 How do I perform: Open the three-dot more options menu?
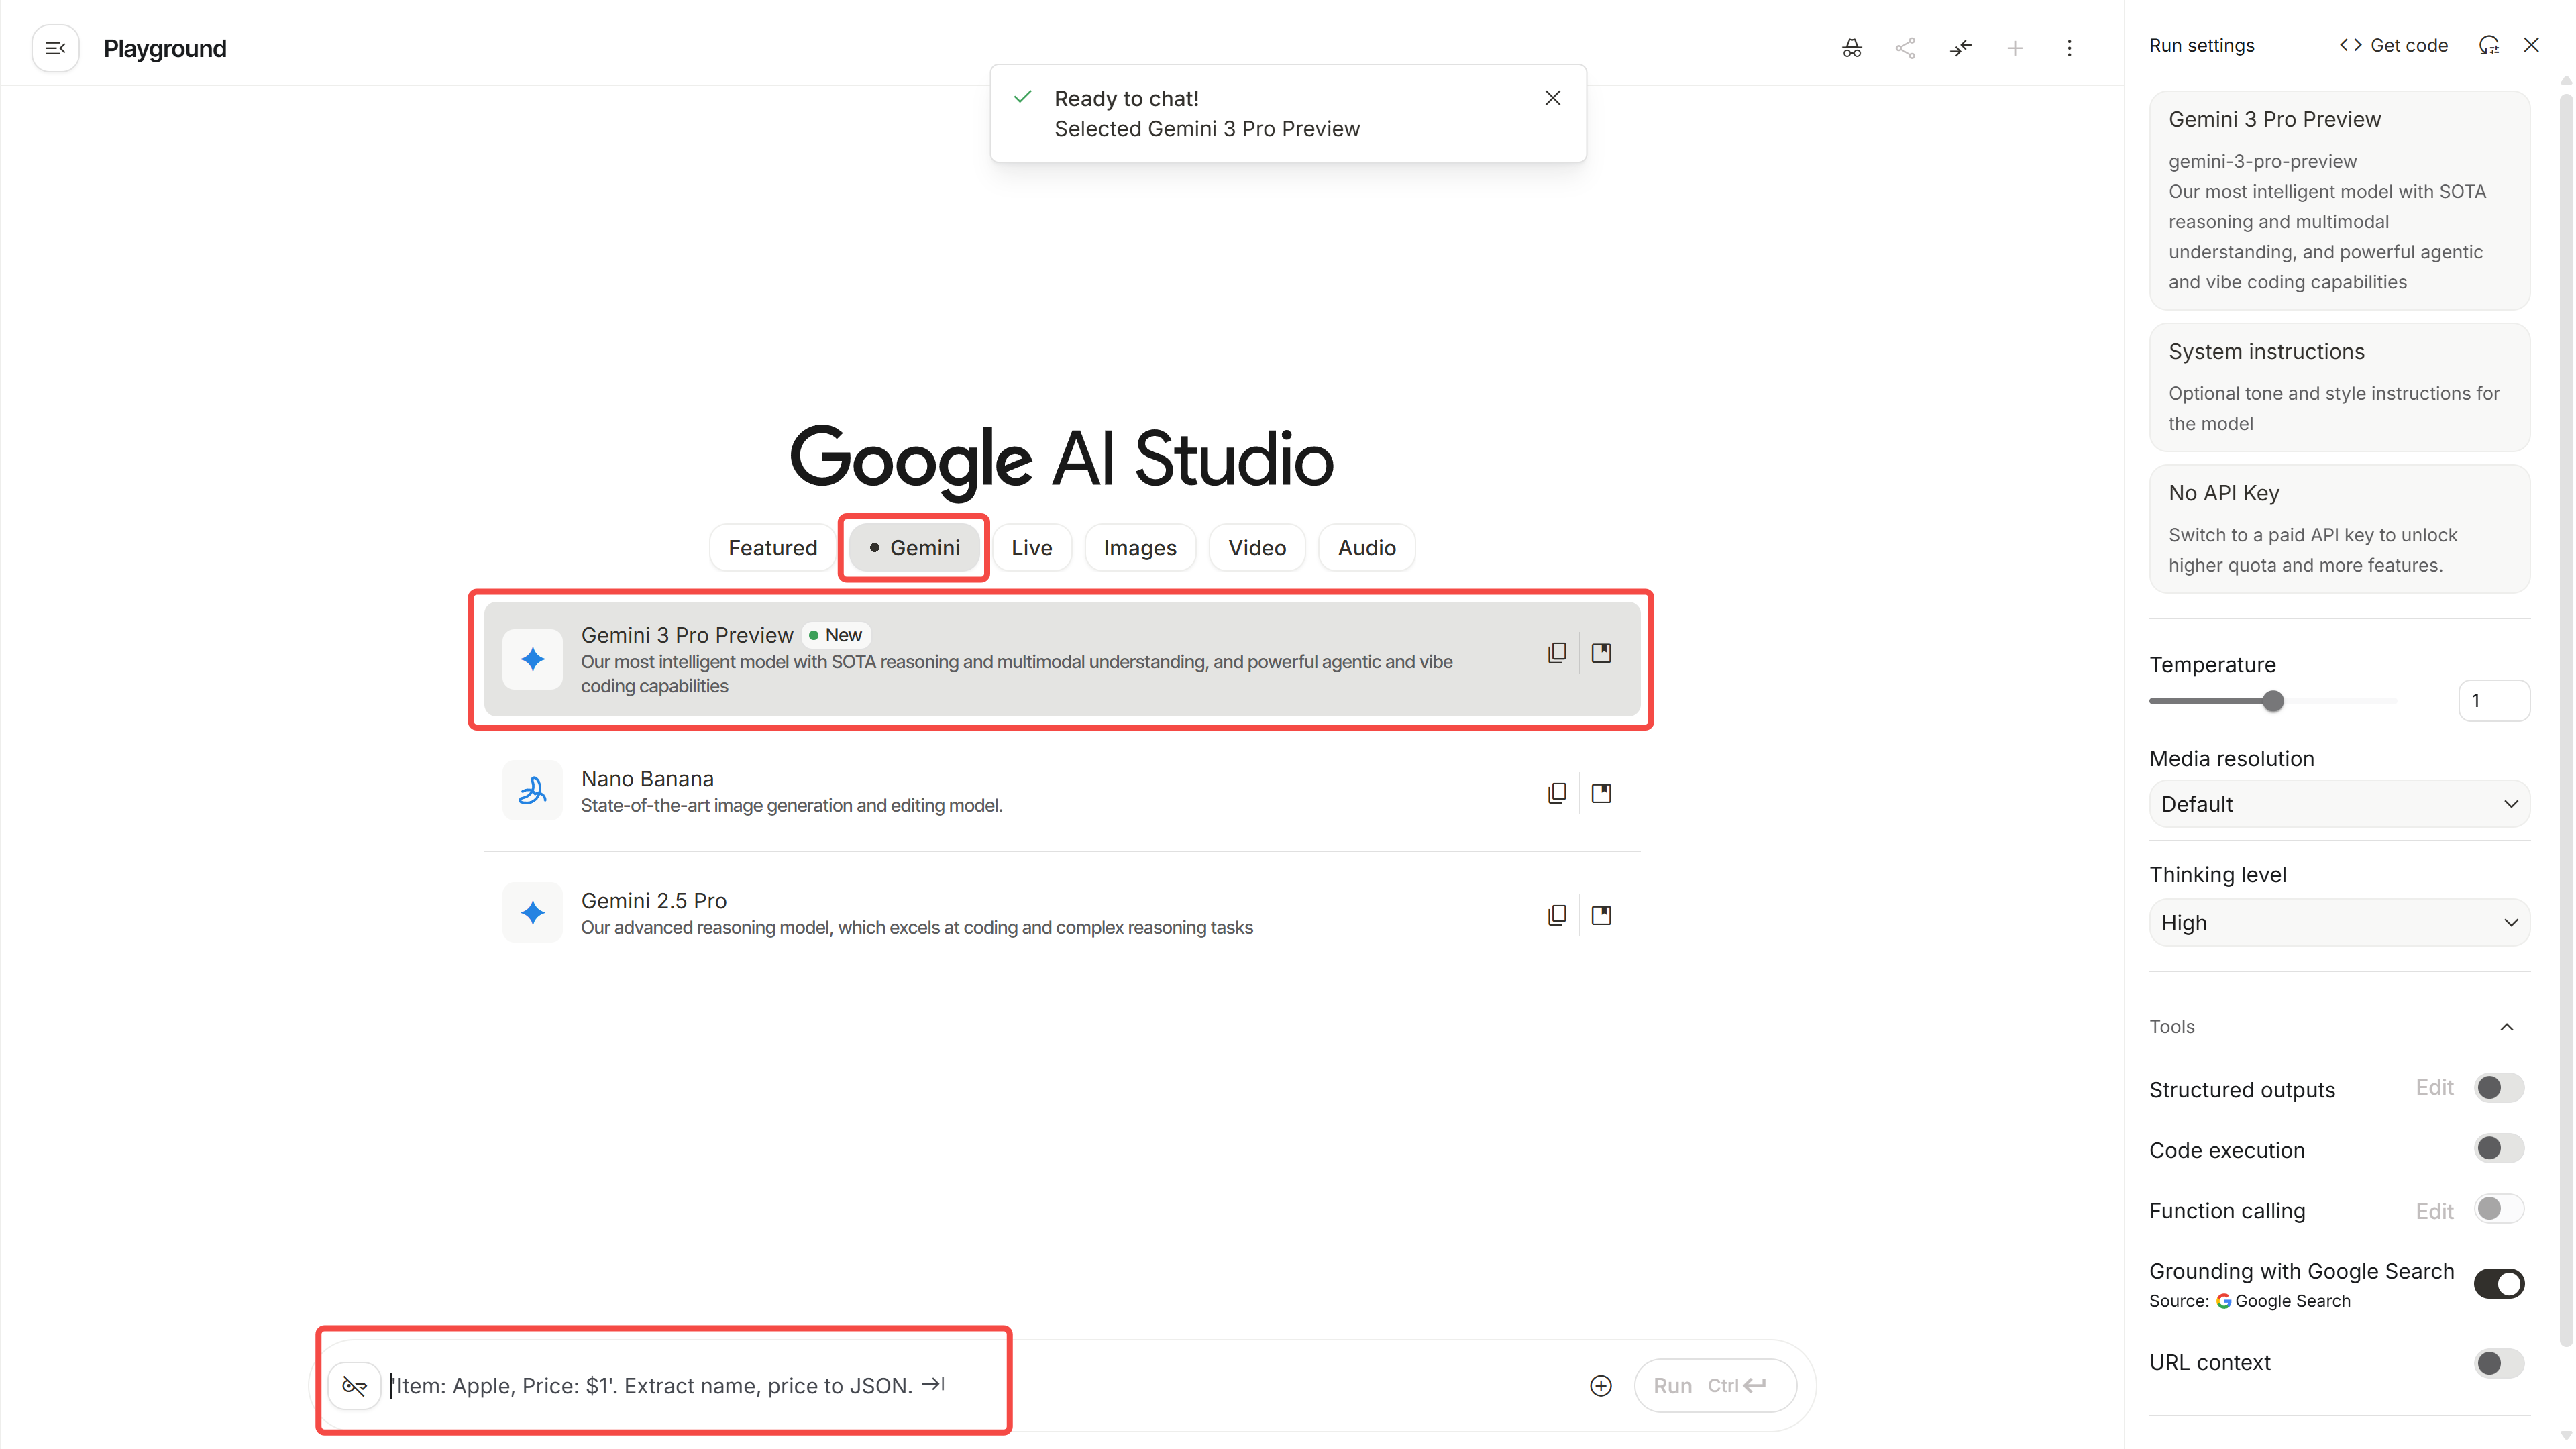click(x=2069, y=48)
